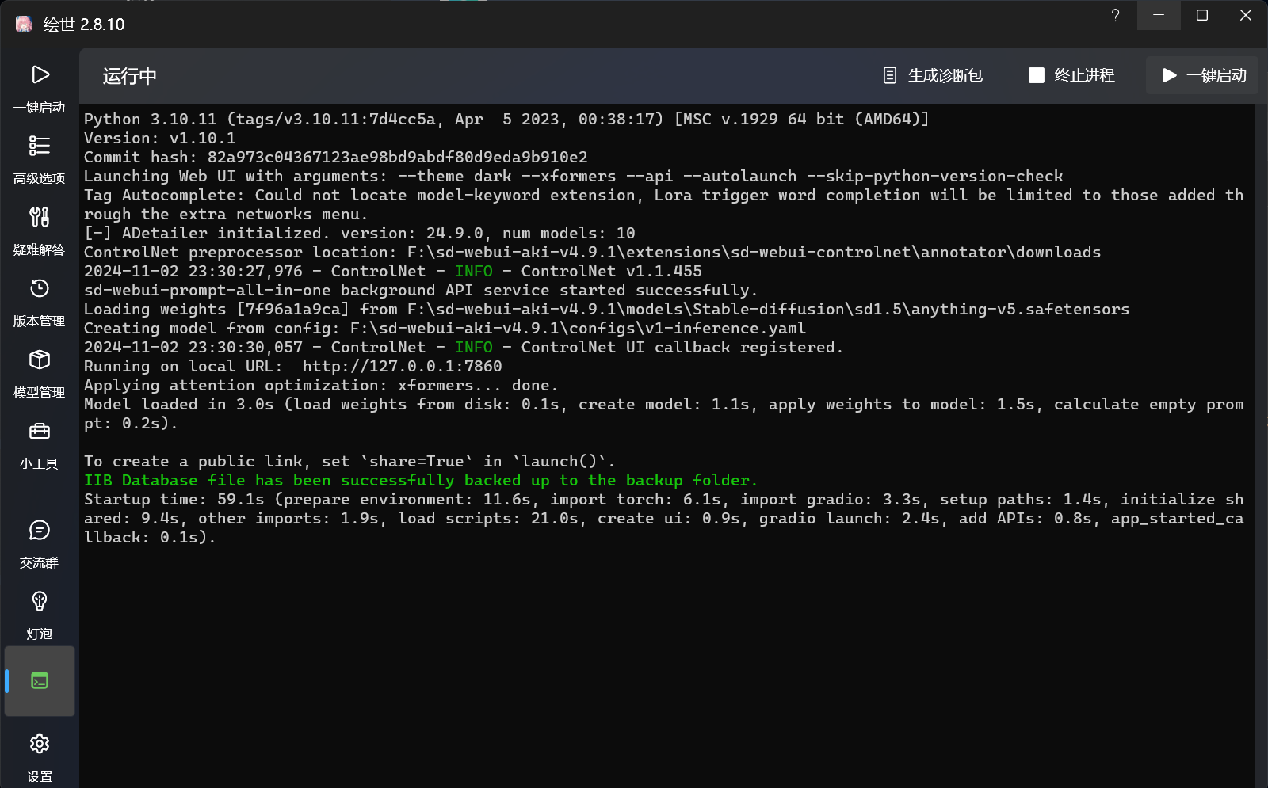Click the 运行中 status heading
Screen dimensions: 1268x788
(x=130, y=76)
